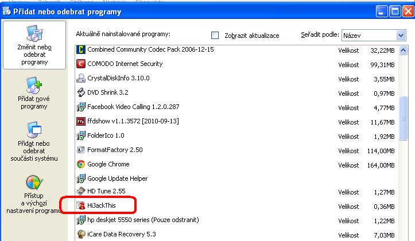Select 'FormatFactory 2.50' entry
Viewport: 415px width, 241px height.
click(x=115, y=150)
